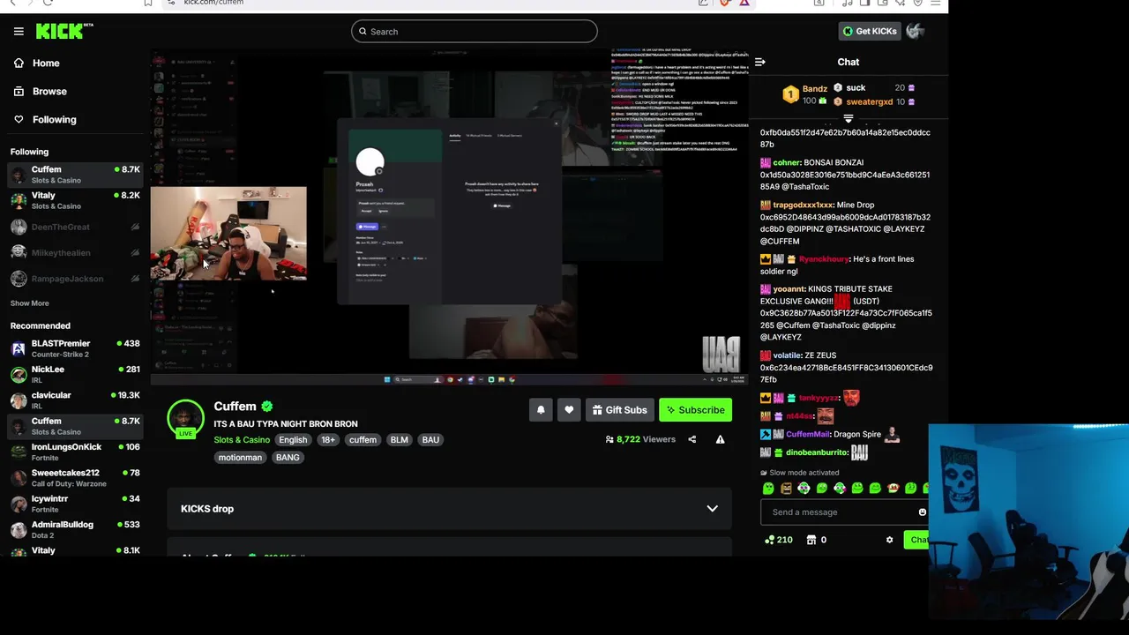
Task: Open Cuffem streamer avatar with LIVE badge
Action: 185,419
